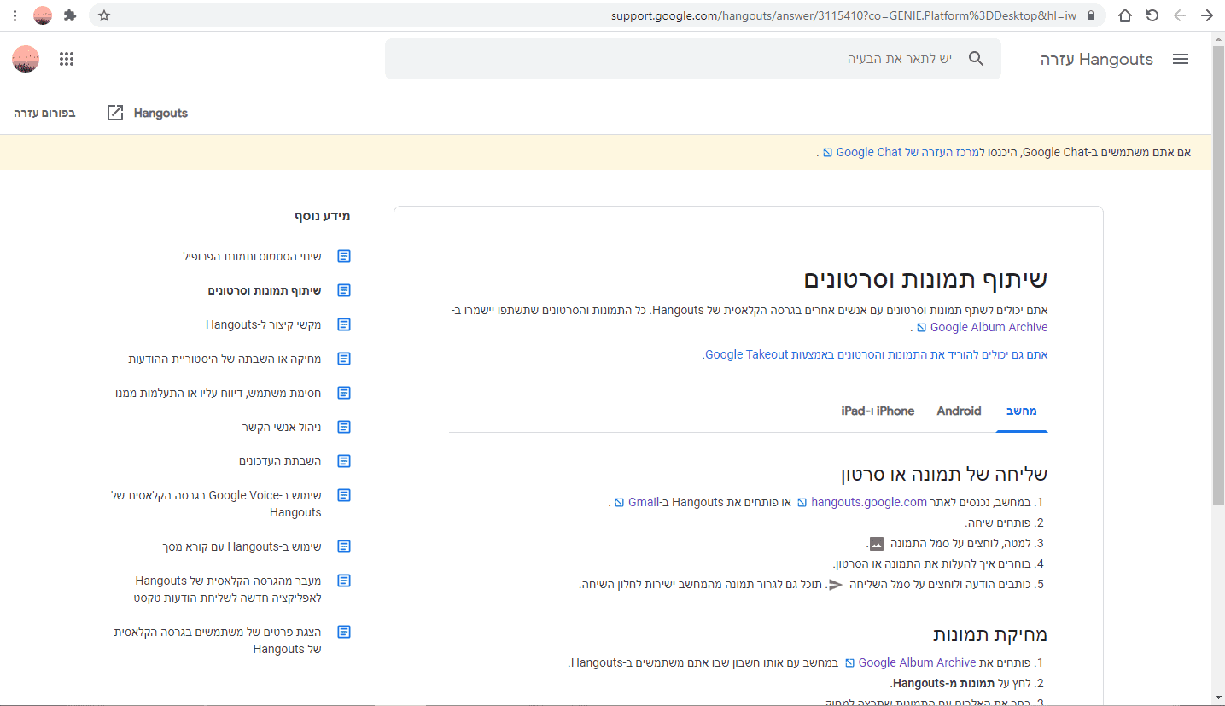Viewport: 1225px width, 706px height.
Task: Click the article icon beside שימוש ב-Google Voice
Action: coord(344,495)
